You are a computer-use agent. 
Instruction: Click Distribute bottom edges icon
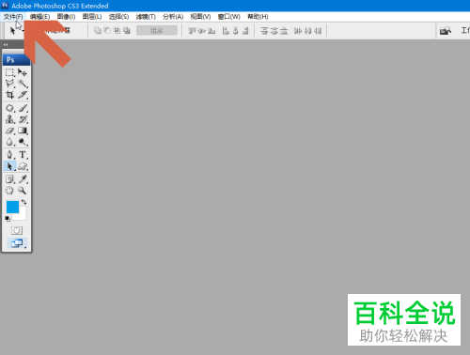[x=284, y=31]
